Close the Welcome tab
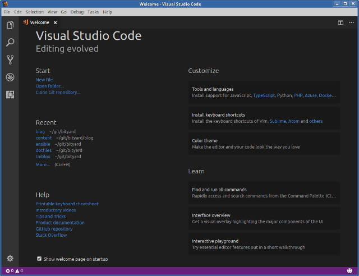359x276 pixels. pyautogui.click(x=55, y=22)
